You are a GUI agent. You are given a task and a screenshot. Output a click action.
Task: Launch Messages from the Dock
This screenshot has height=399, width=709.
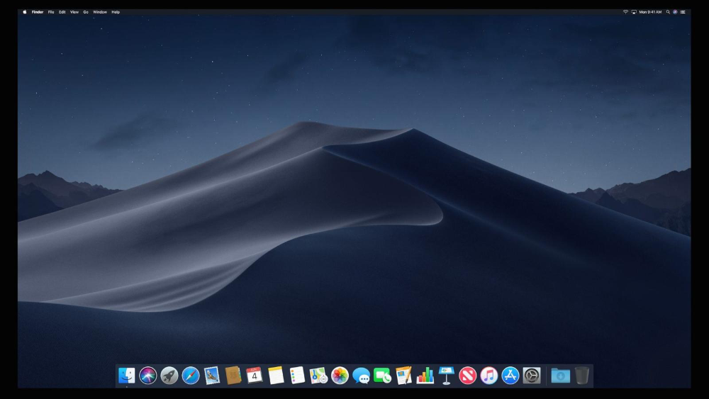tap(361, 376)
